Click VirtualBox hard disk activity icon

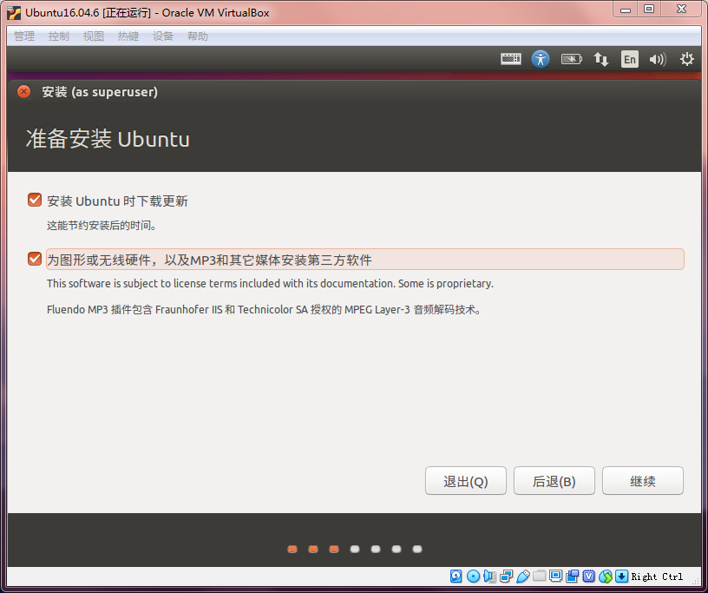(x=456, y=576)
